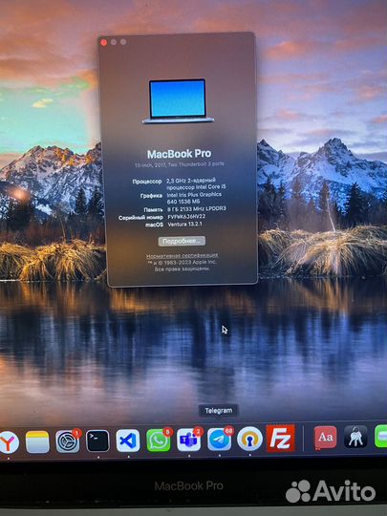Click the 1983-2023 Apple Inc. copyright text
This screenshot has height=516, width=387.
point(182,262)
